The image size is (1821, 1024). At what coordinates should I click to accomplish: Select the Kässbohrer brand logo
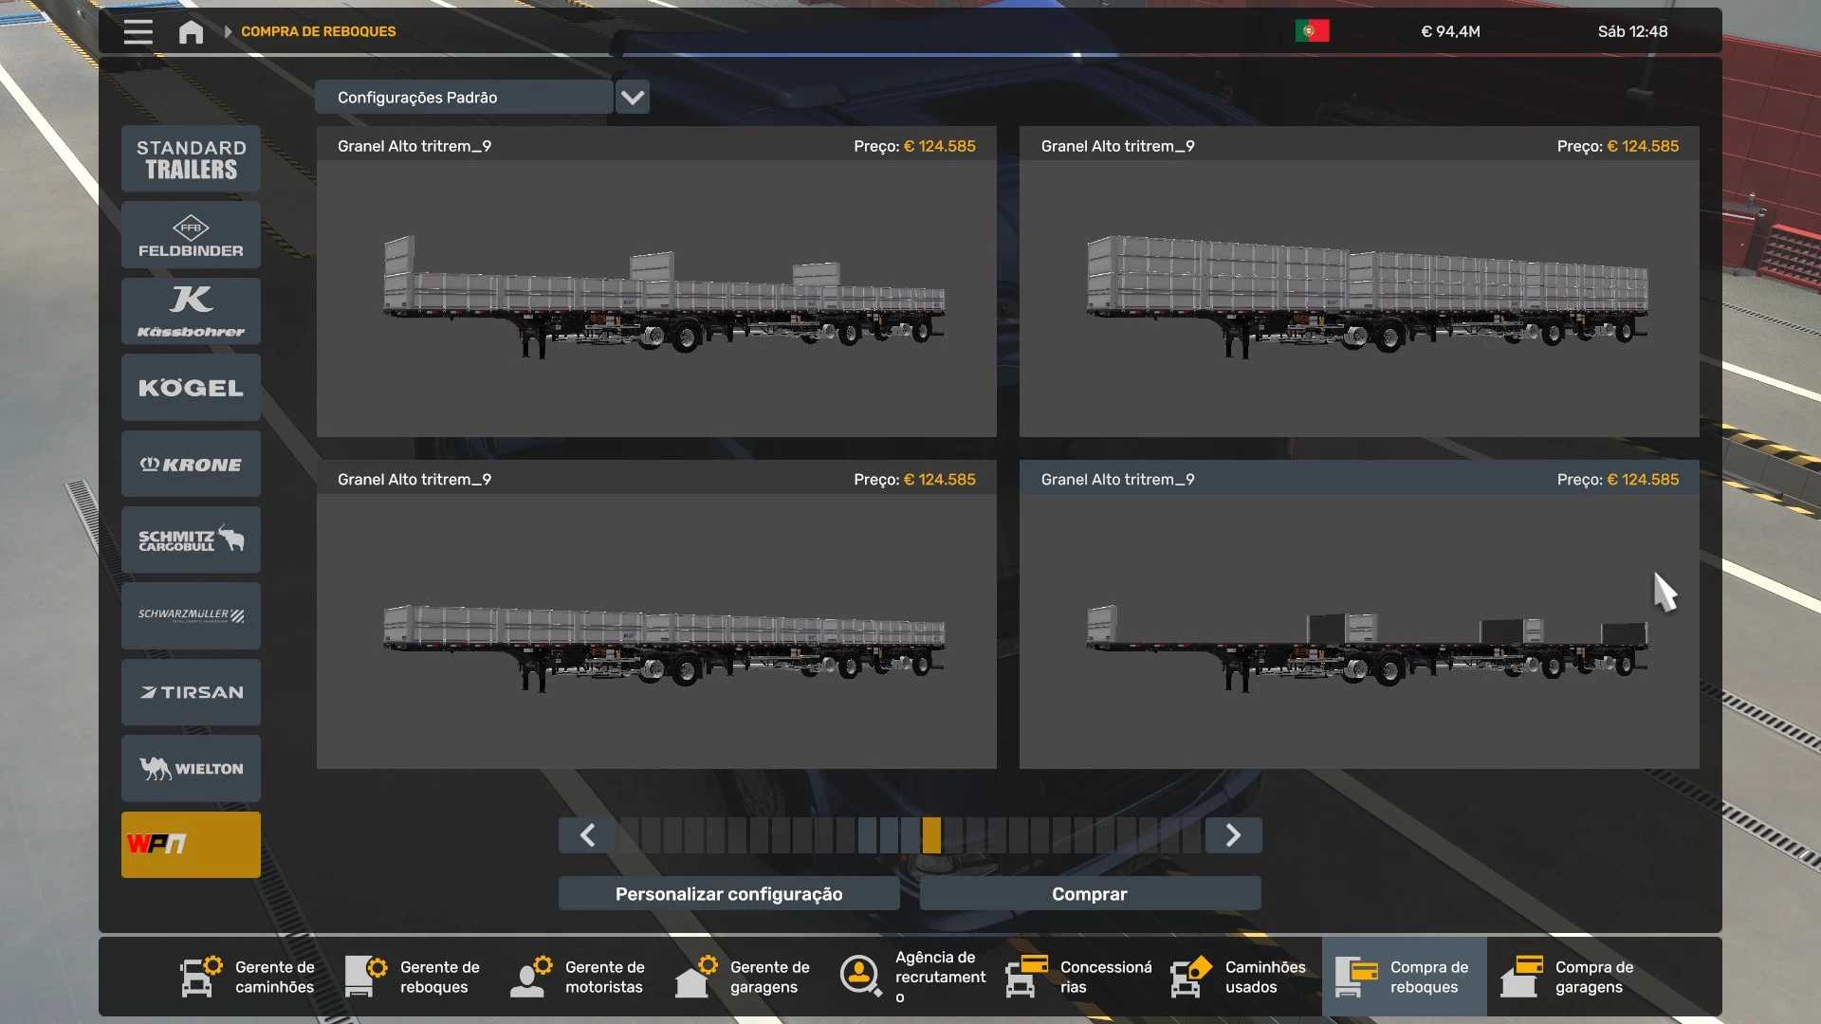point(191,311)
